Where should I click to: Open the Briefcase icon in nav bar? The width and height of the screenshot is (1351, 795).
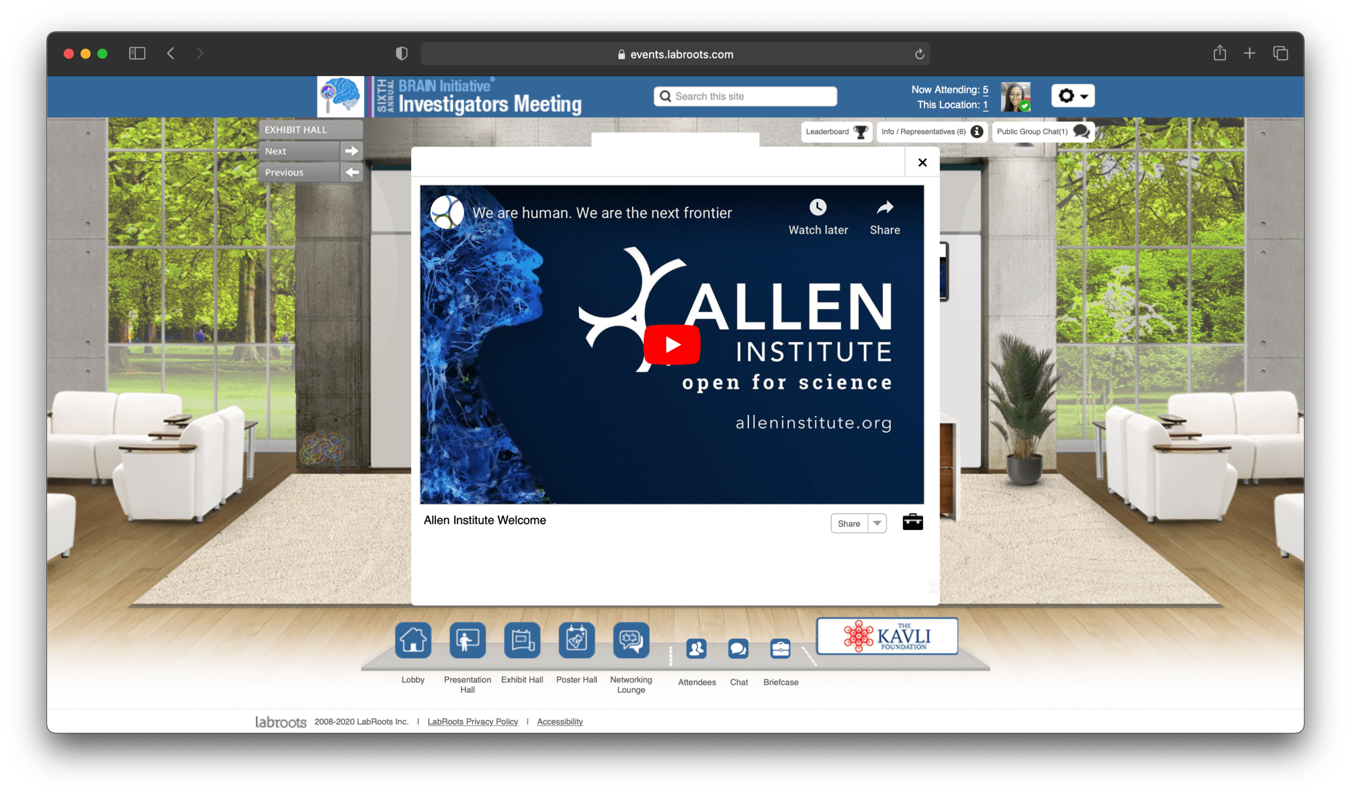pyautogui.click(x=781, y=649)
